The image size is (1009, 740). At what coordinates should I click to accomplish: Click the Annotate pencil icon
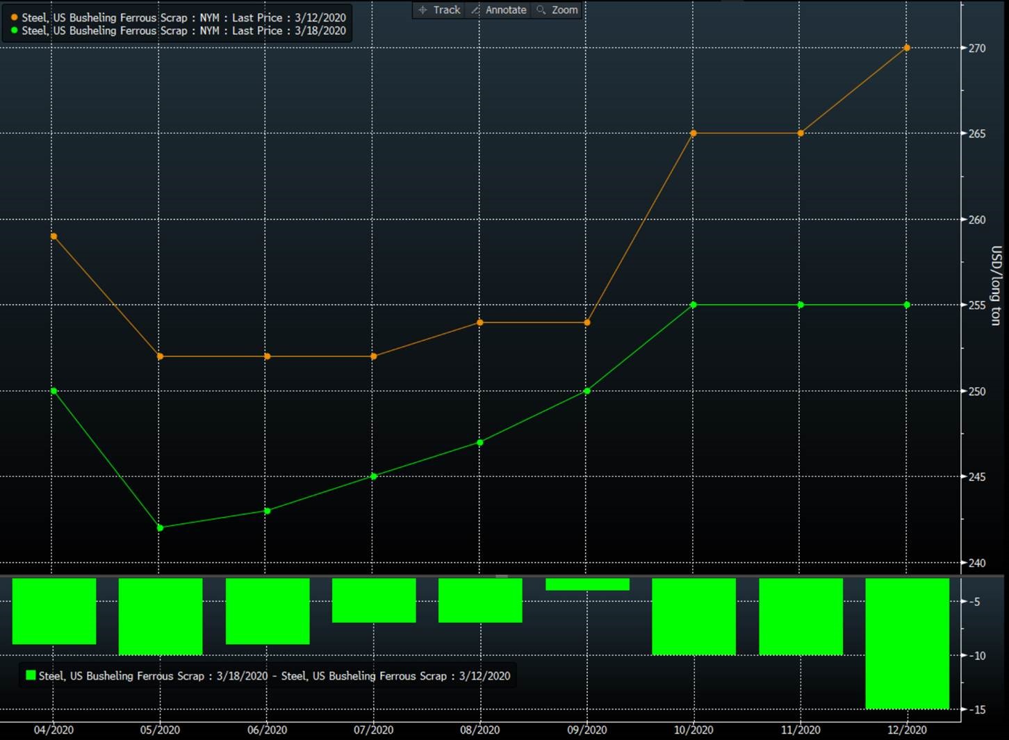pyautogui.click(x=476, y=10)
